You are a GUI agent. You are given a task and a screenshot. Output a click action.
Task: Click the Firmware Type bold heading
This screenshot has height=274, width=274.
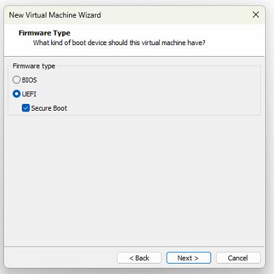click(44, 33)
